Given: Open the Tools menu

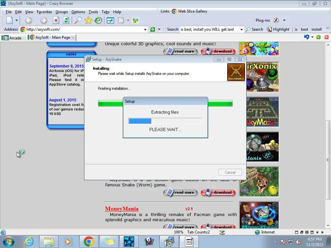Looking at the screenshot, I should [x=93, y=12].
